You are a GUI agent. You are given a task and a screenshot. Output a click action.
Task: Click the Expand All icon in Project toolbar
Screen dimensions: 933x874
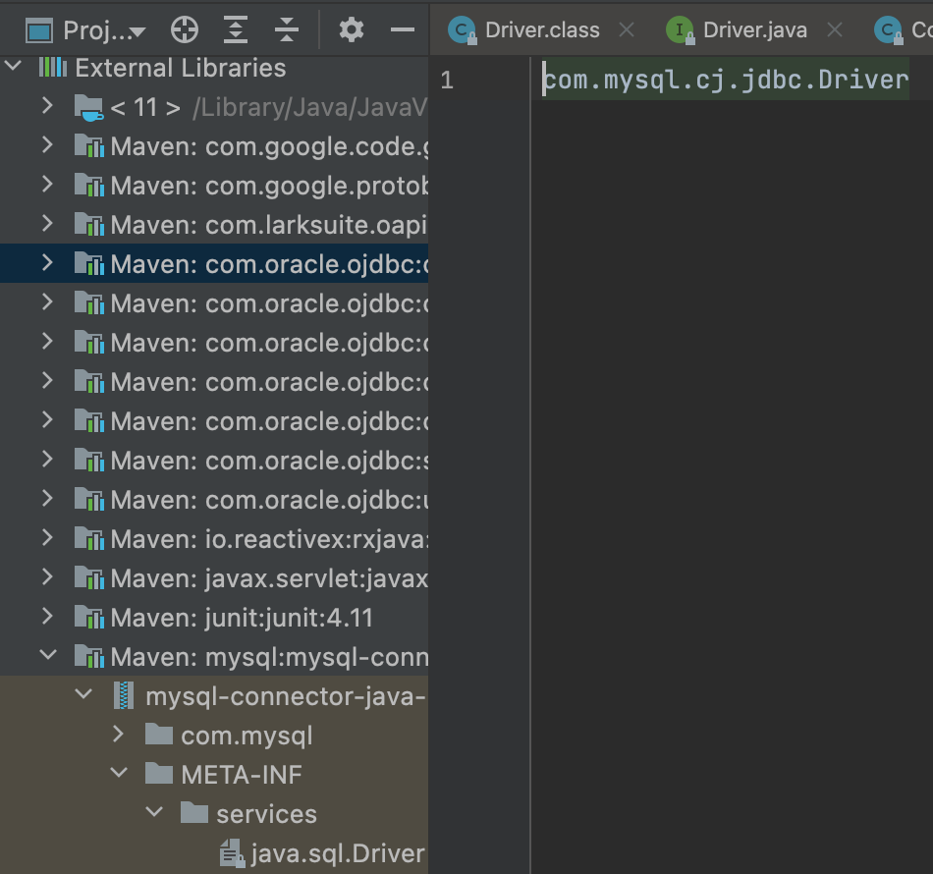[235, 29]
